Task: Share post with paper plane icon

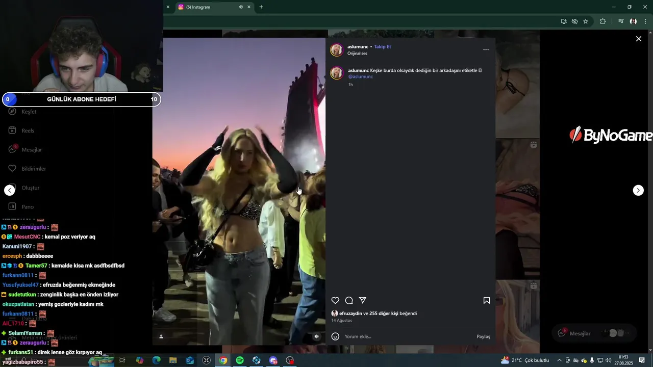Action: pyautogui.click(x=363, y=301)
